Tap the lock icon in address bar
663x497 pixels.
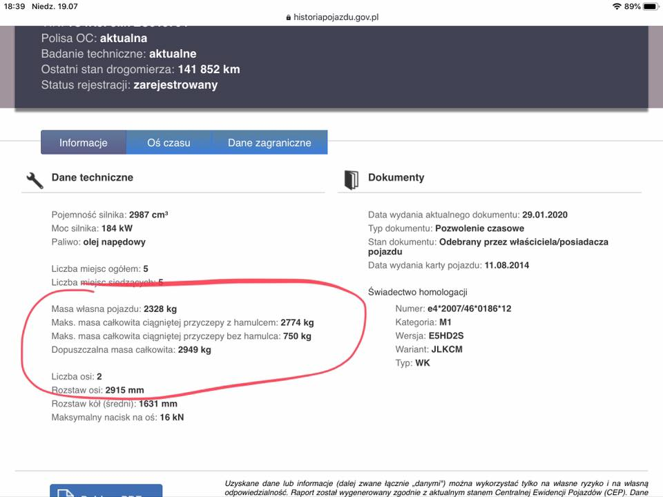pos(289,17)
